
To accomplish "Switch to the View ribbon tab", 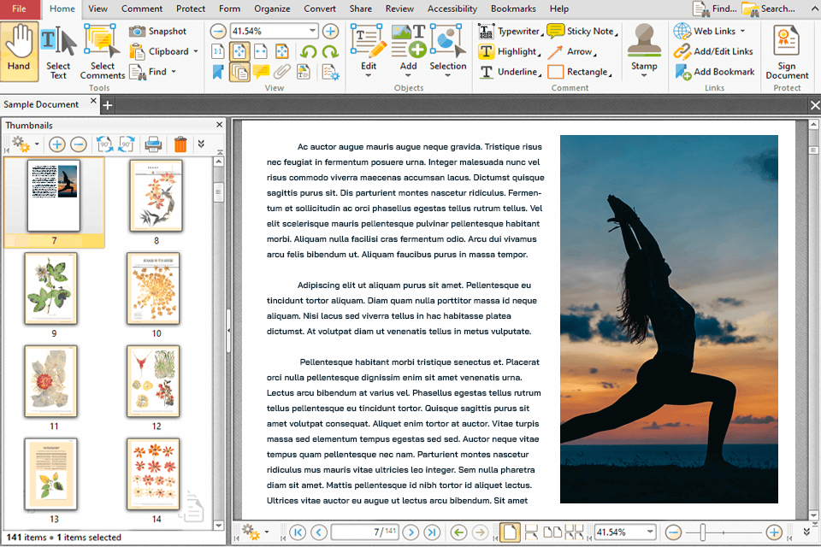I will (97, 9).
